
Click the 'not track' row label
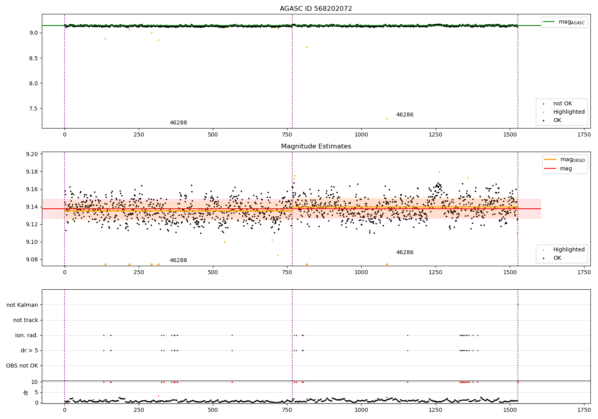[26, 320]
